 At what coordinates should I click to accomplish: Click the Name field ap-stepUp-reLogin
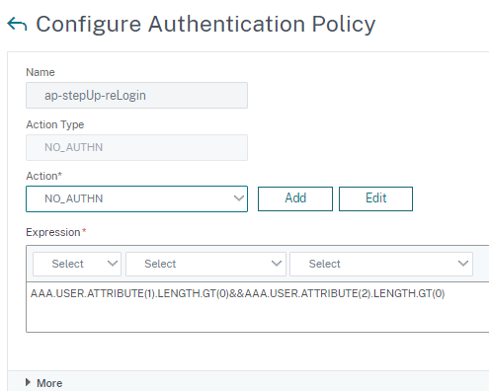tap(136, 96)
